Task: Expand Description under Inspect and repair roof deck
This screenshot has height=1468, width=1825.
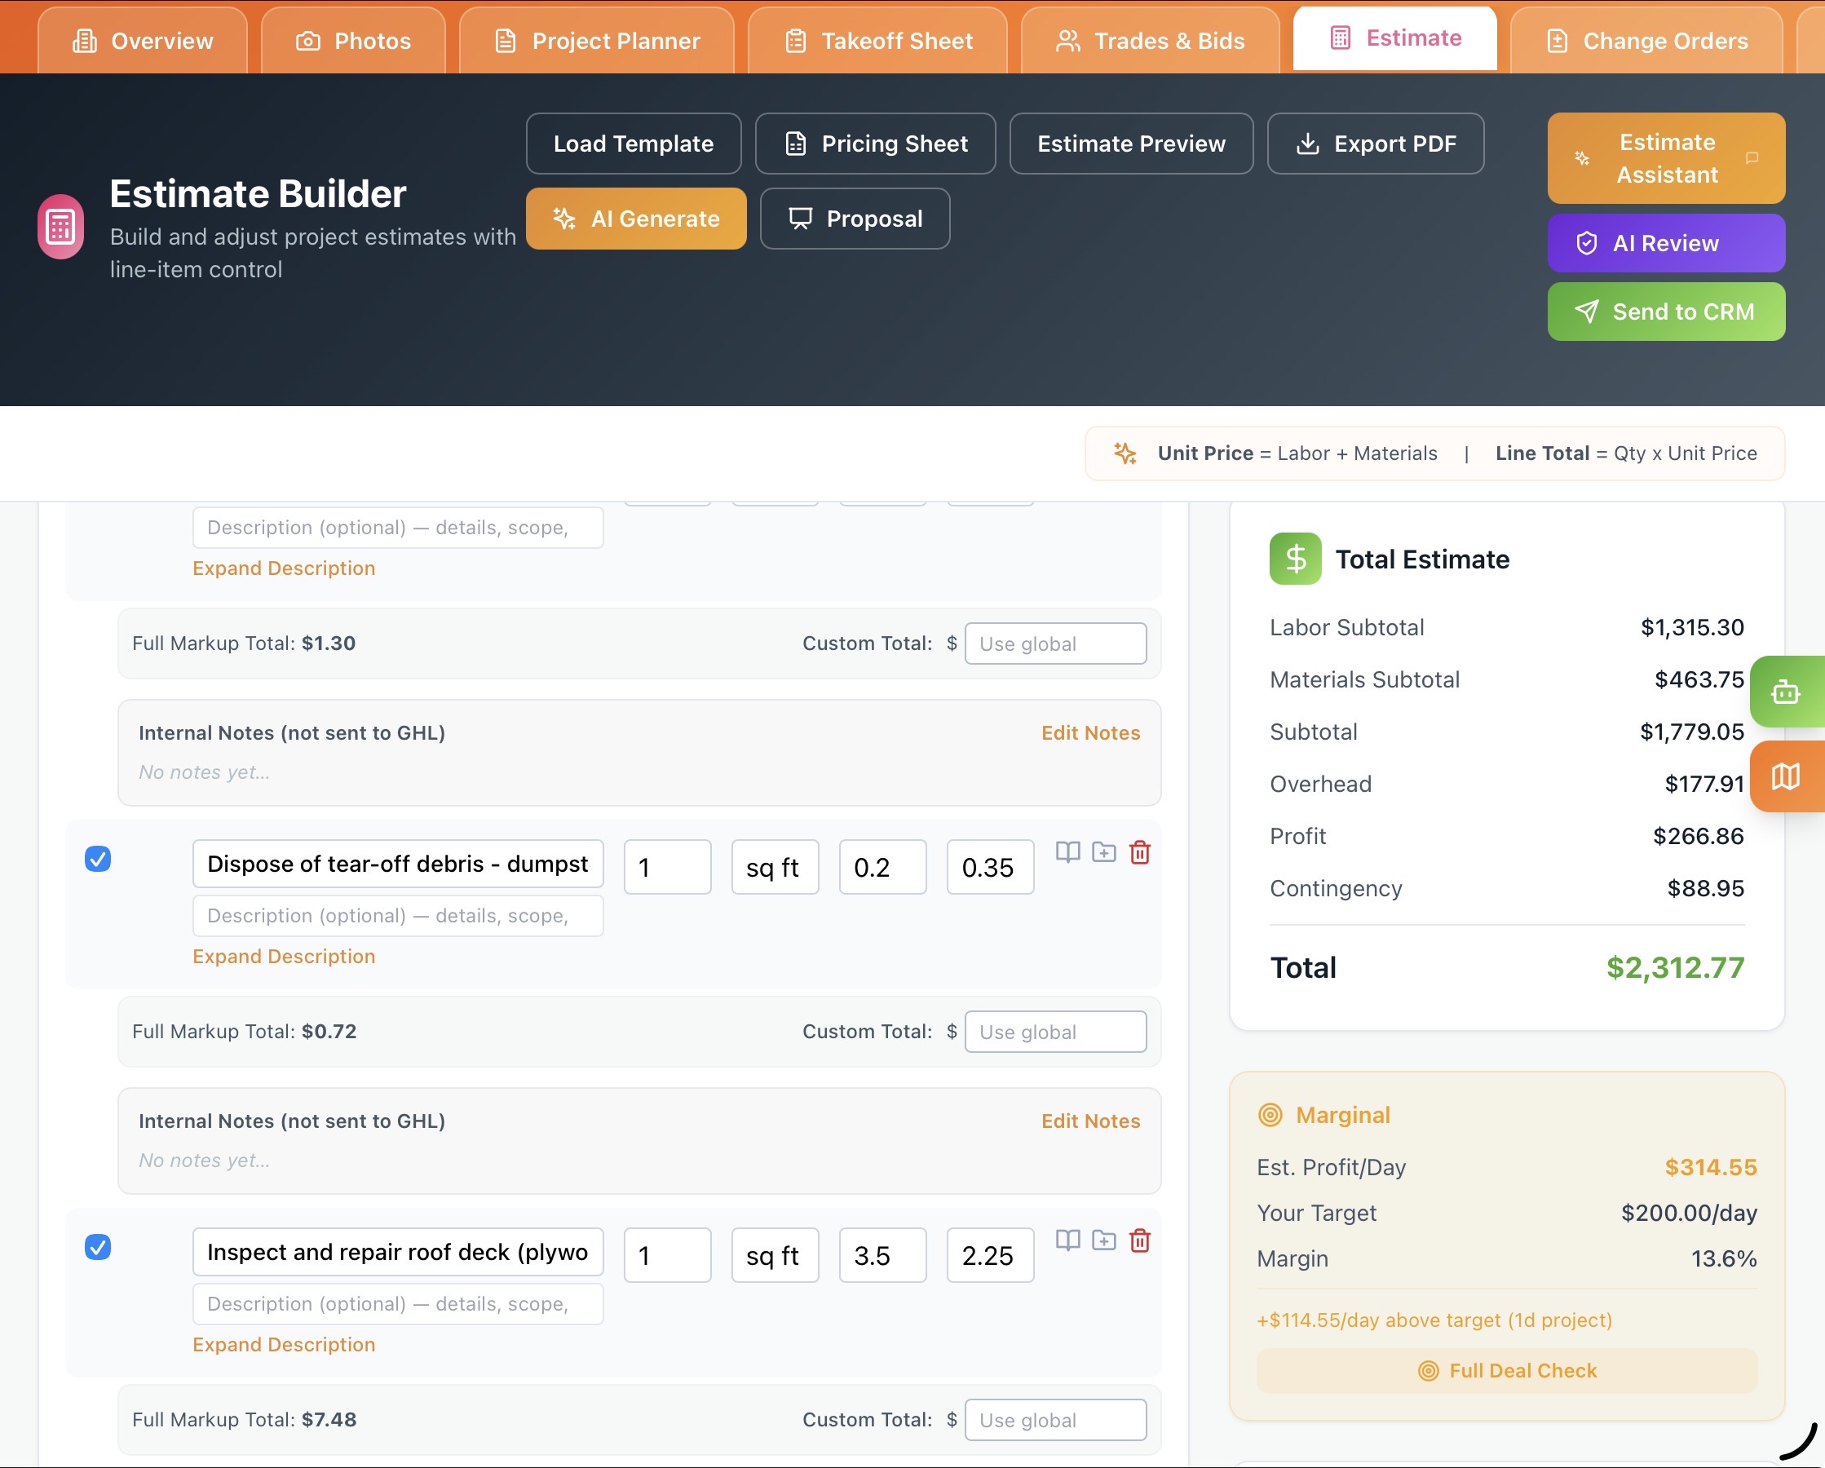Action: [x=284, y=1344]
